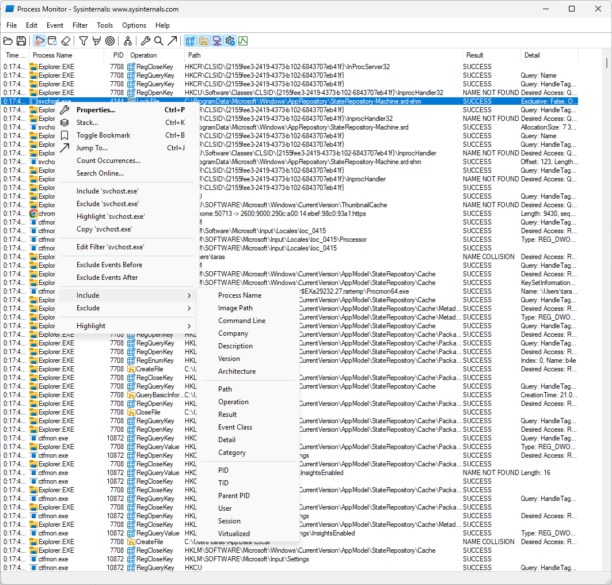
Task: Choose Search Online... entry
Action: (x=127, y=173)
